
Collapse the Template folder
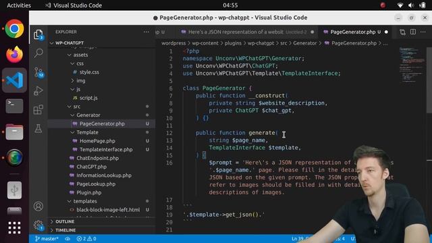[102, 132]
